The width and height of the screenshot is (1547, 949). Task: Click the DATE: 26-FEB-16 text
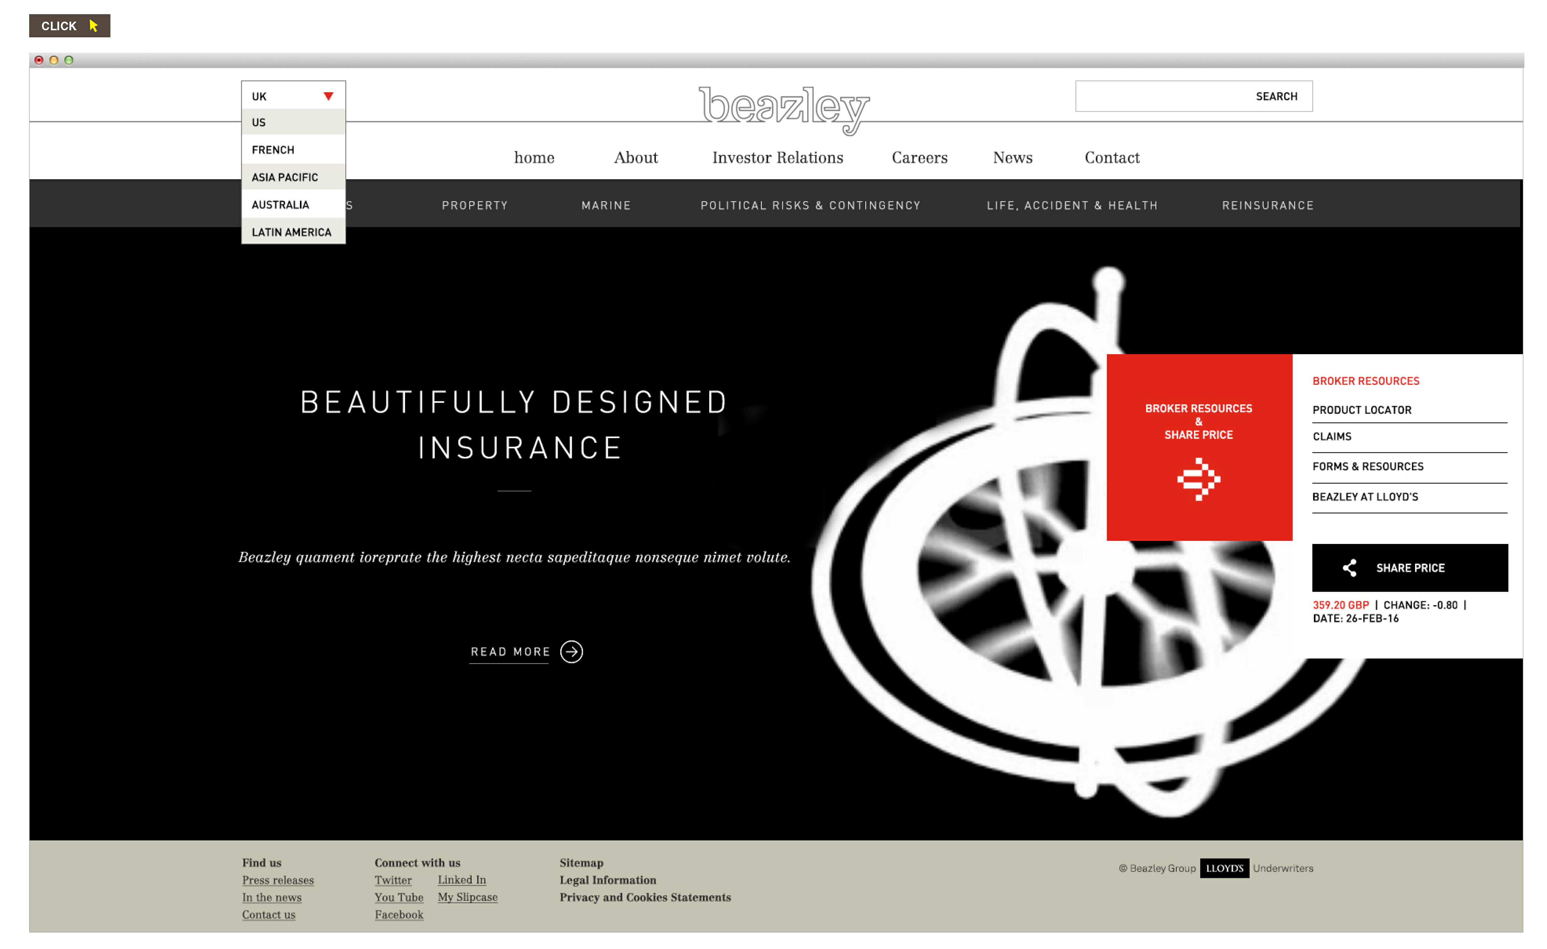pyautogui.click(x=1356, y=619)
